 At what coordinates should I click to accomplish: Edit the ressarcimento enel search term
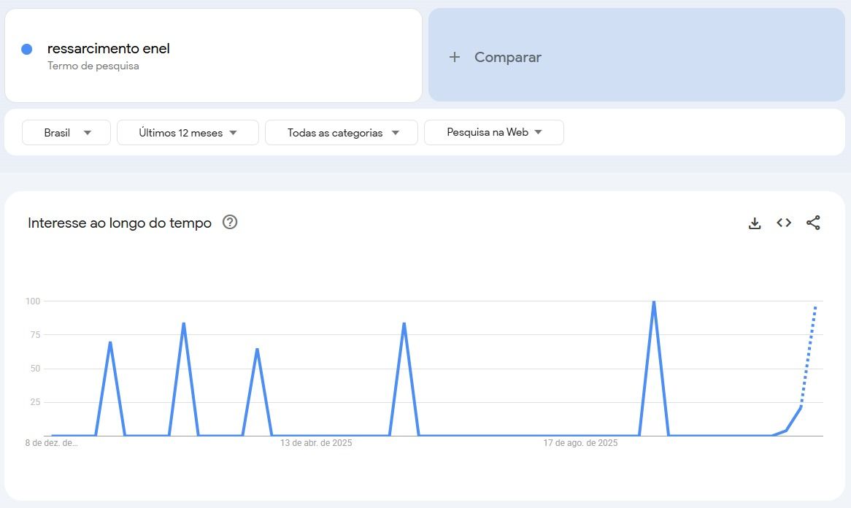tap(109, 49)
